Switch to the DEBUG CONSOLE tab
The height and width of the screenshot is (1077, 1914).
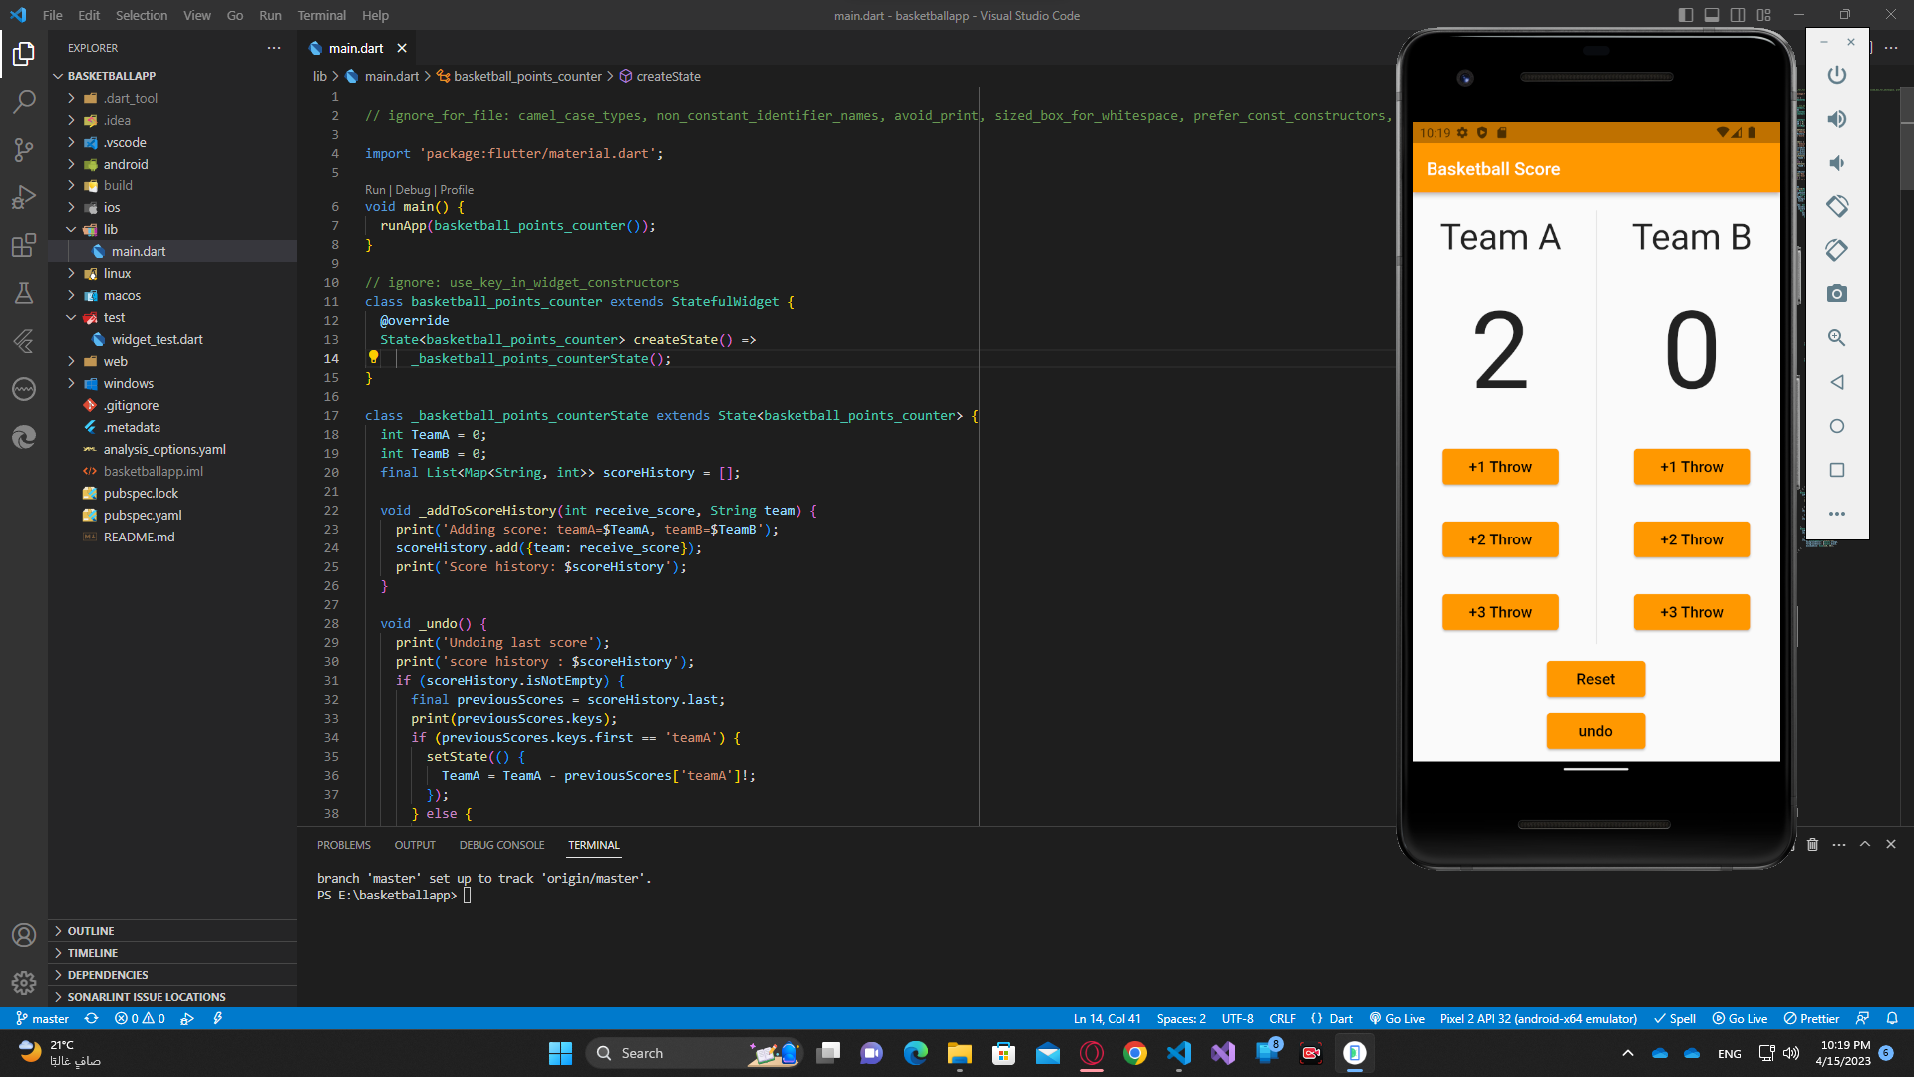tap(501, 845)
